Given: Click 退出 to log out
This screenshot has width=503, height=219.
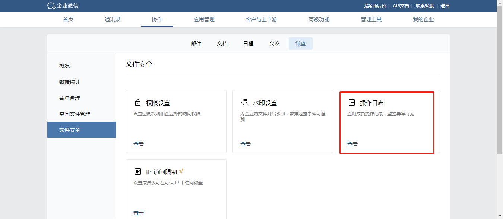Looking at the screenshot, I should click(x=445, y=6).
